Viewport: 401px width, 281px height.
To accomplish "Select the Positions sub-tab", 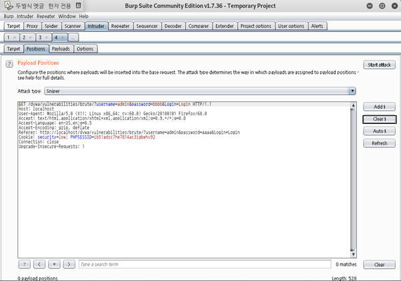I will tap(36, 49).
